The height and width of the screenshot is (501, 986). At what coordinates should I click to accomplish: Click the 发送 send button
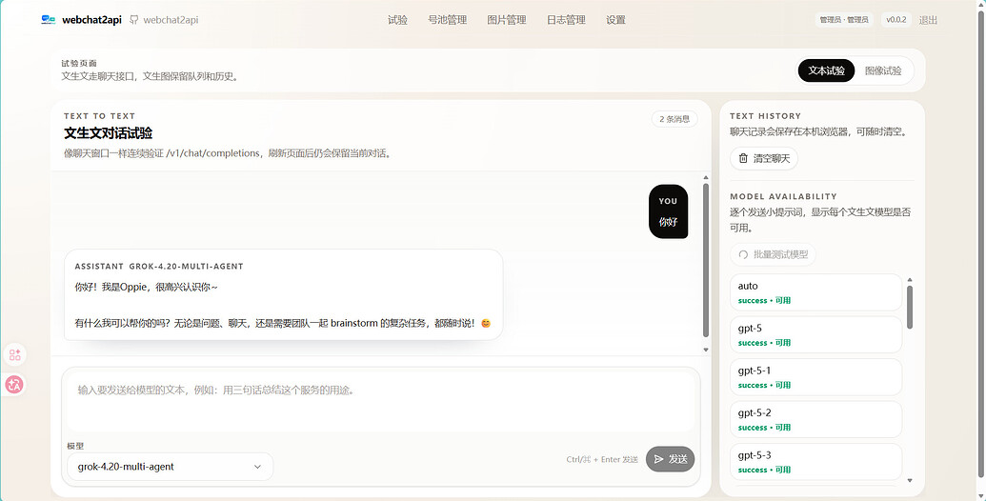point(671,459)
